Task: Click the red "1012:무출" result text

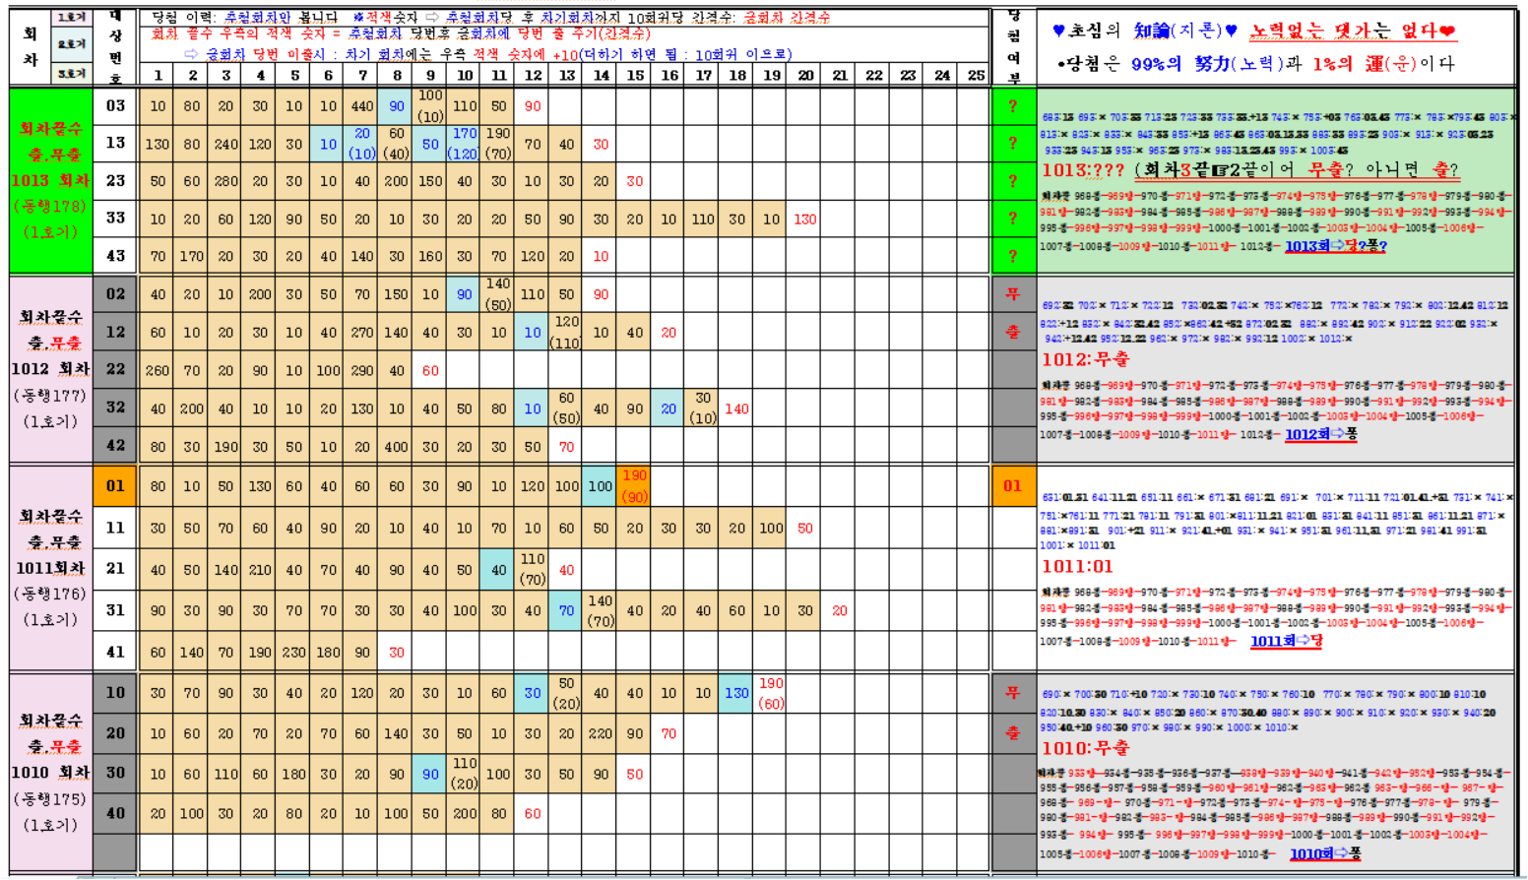Action: pyautogui.click(x=1085, y=360)
